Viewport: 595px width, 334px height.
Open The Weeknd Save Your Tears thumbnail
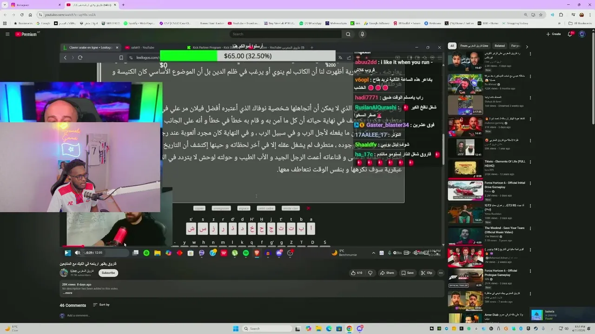465,235
